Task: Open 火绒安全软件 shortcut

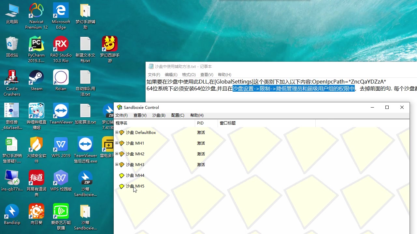Action: tap(36, 150)
